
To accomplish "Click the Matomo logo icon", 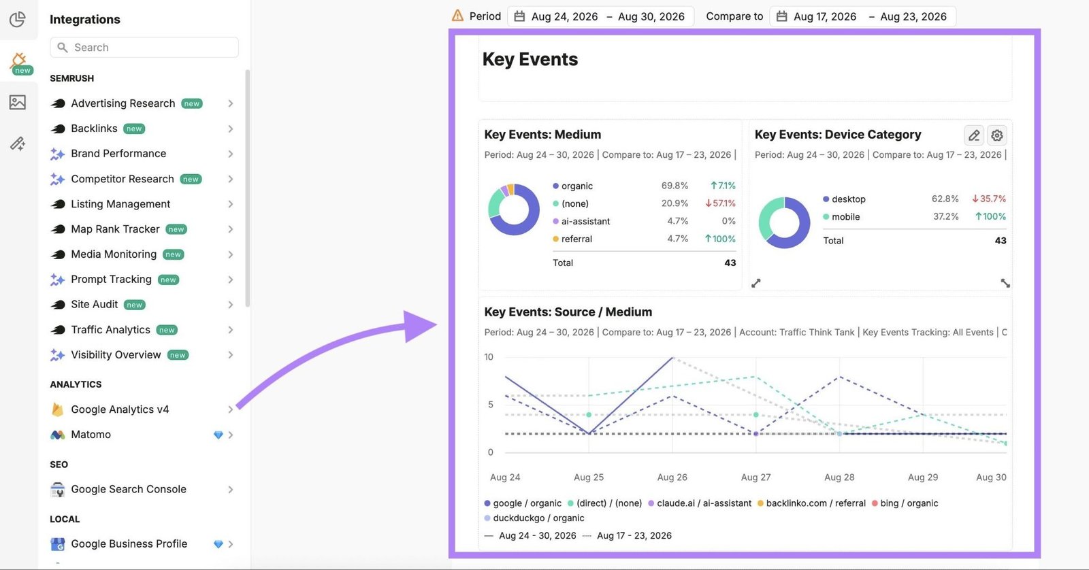I will [58, 435].
